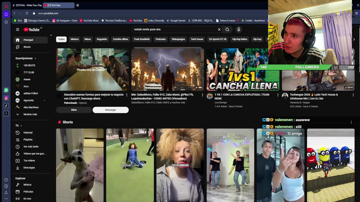Viewport: 360px width, 202px height.
Task: Open the ChatGPT voice ad thumbnail
Action: pos(92,70)
